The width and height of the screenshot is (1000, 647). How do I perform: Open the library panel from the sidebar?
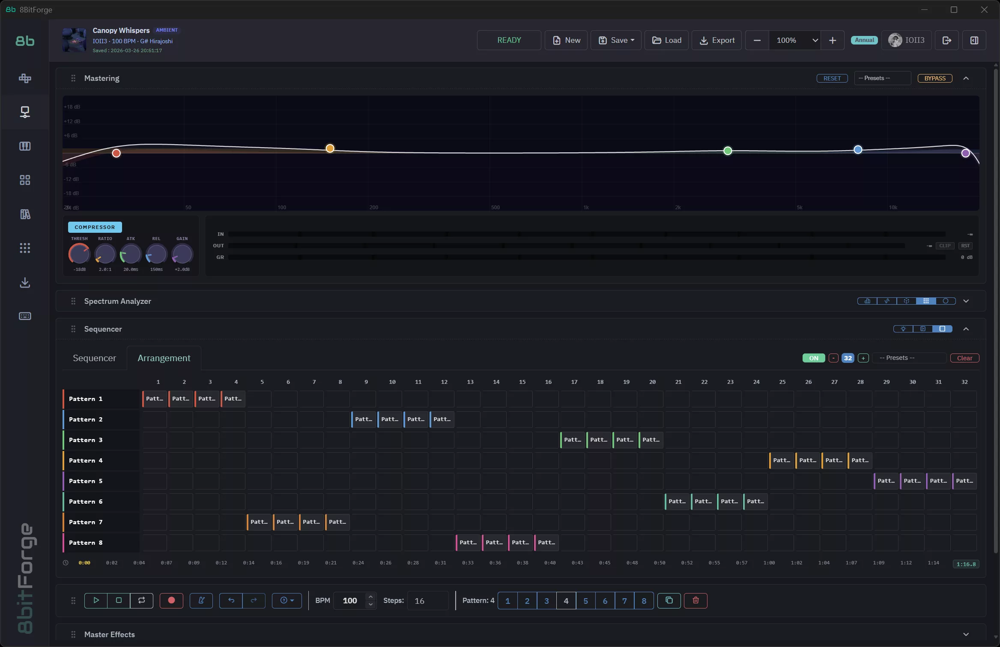(x=24, y=214)
